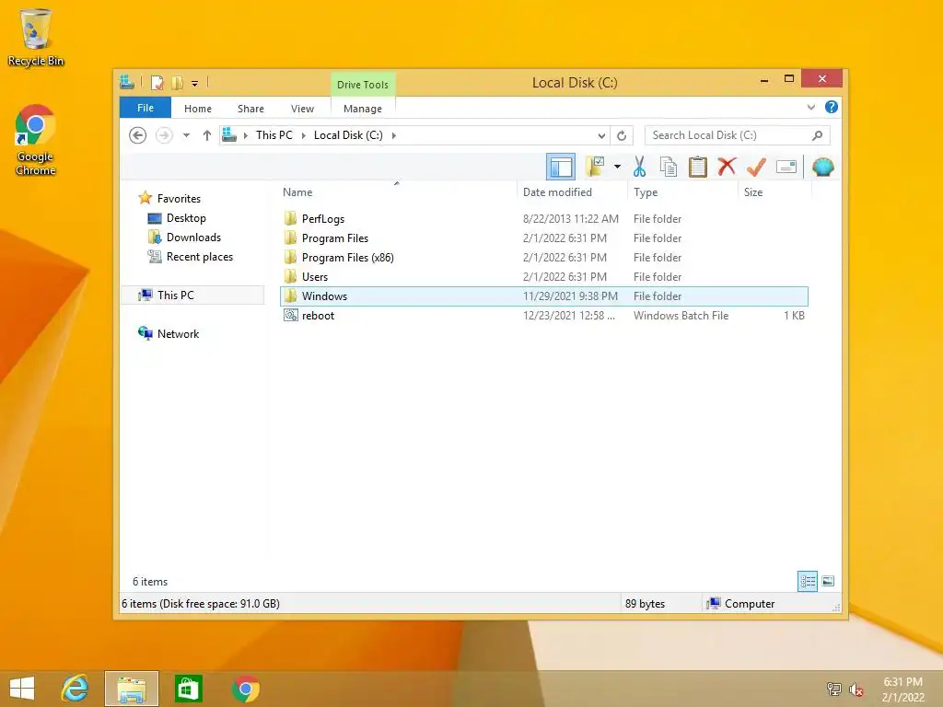Switch to Details view icon in status bar
This screenshot has height=707, width=943.
(807, 582)
